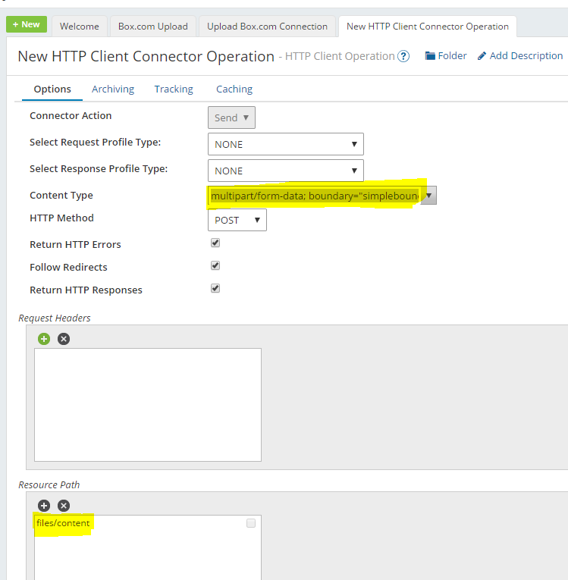The image size is (568, 580).
Task: Add a resource path element with plus icon
Action: point(44,506)
